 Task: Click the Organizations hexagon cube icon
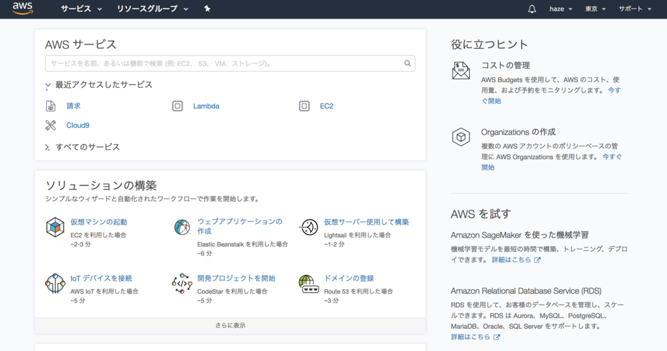pyautogui.click(x=461, y=137)
